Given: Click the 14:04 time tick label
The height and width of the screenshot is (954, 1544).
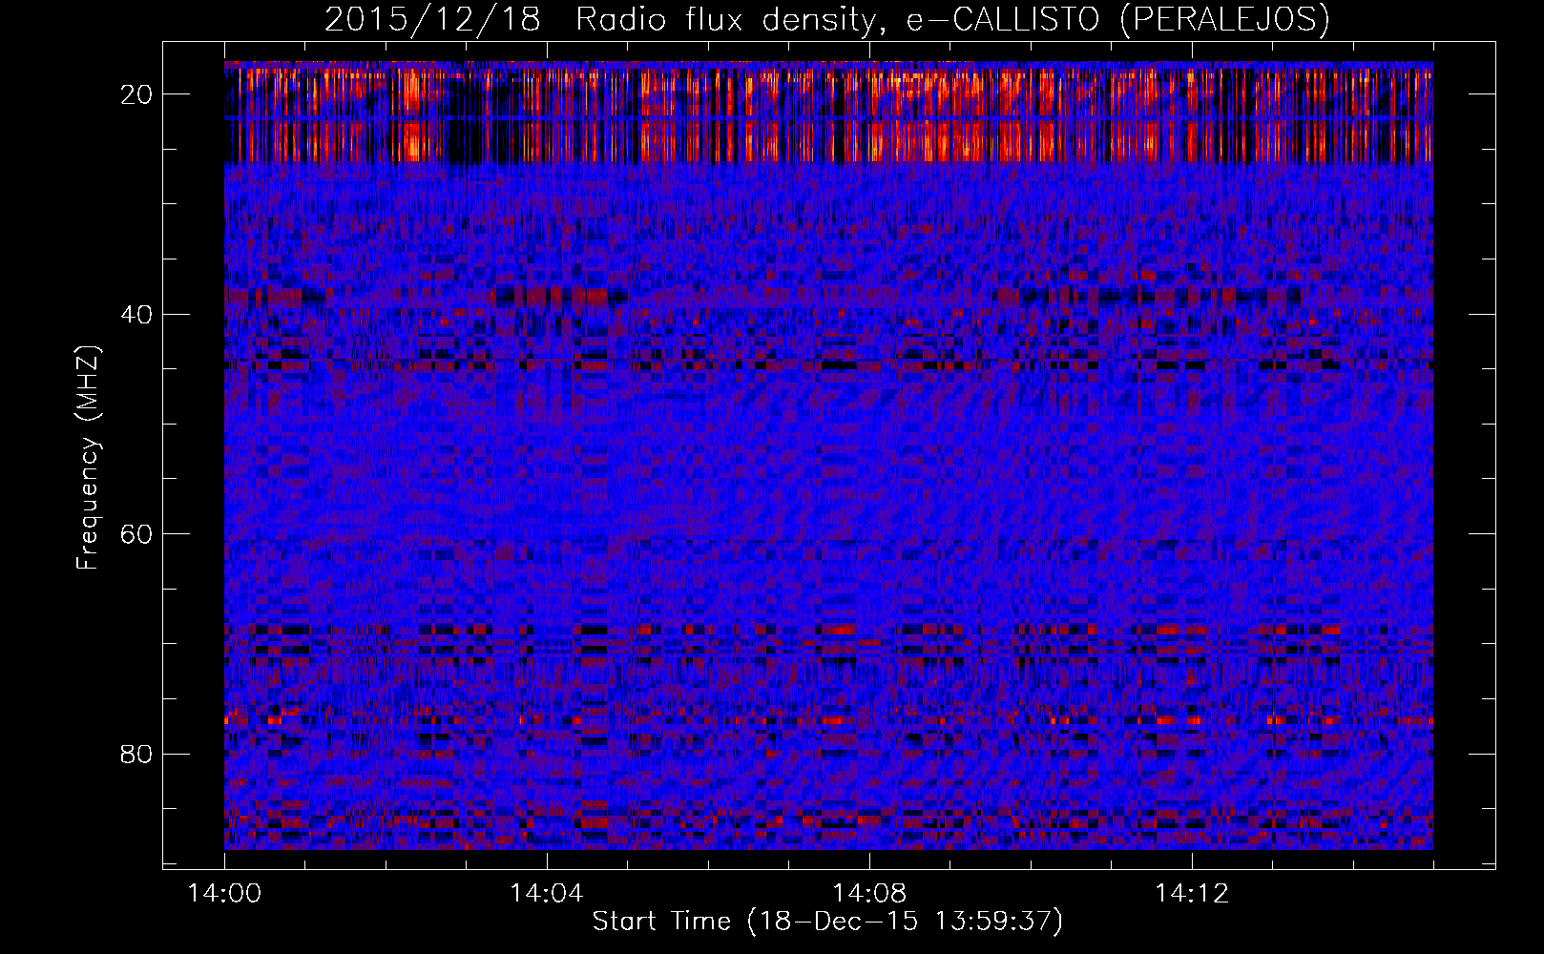Looking at the screenshot, I should pos(546,894).
